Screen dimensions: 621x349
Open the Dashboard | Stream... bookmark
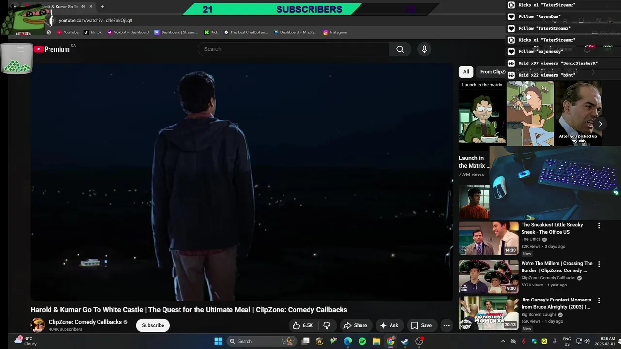(x=176, y=32)
